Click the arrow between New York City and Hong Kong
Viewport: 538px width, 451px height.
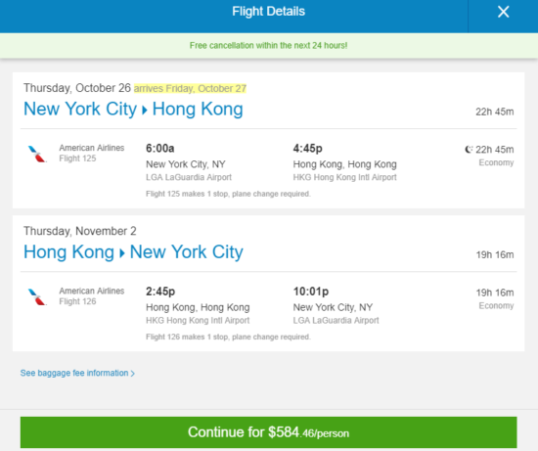tap(145, 111)
